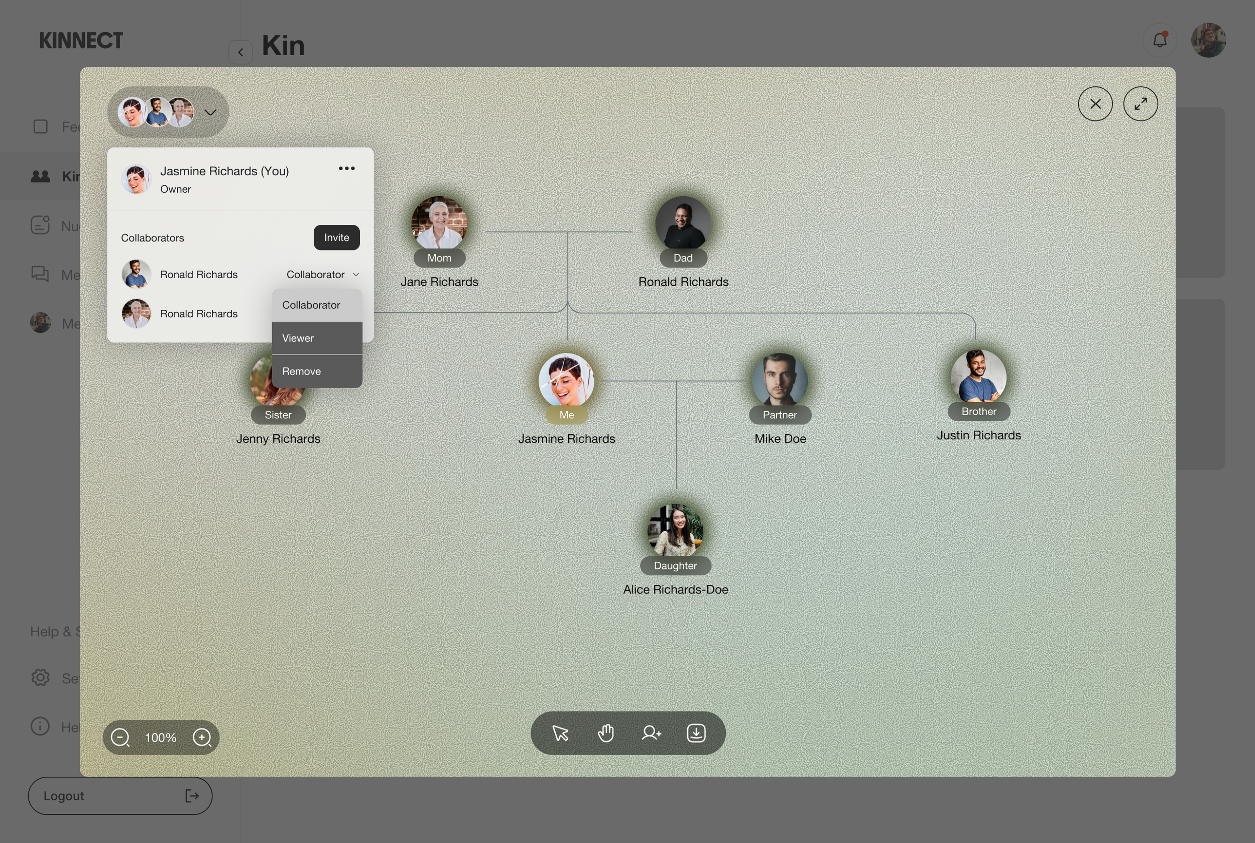Click the add person icon in toolbar
Viewport: 1255px width, 843px height.
pos(651,734)
